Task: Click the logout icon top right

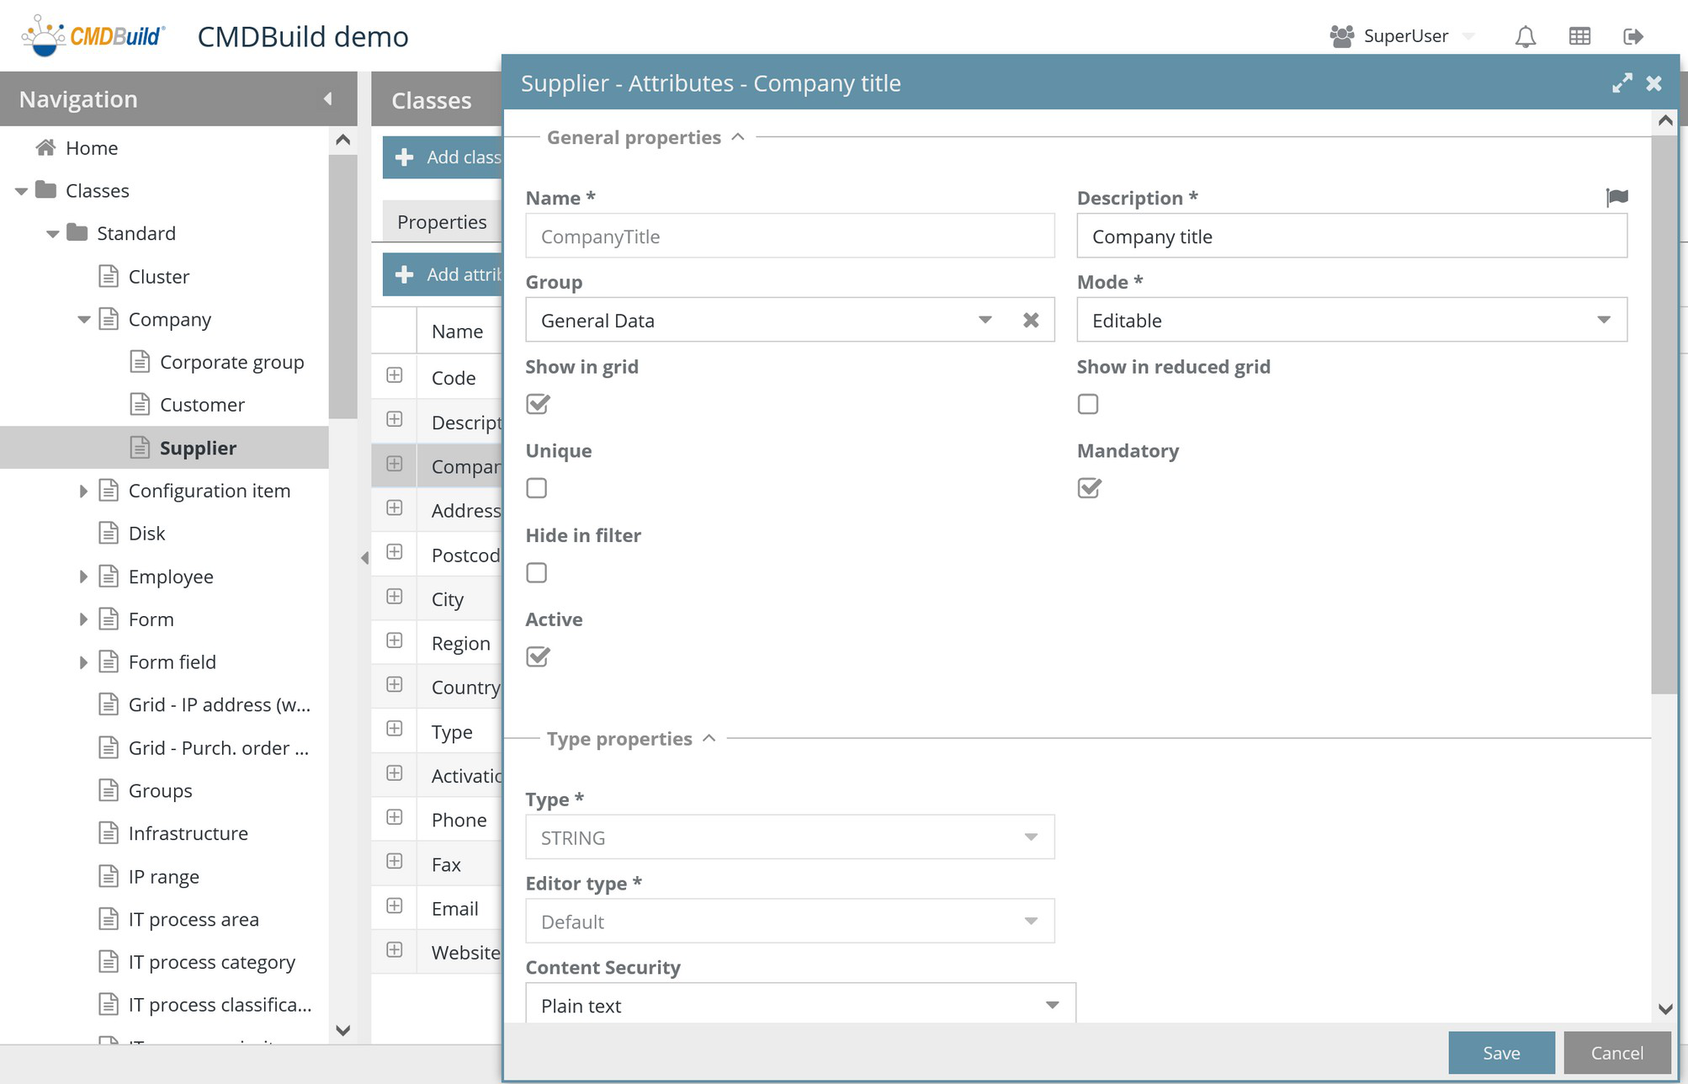Action: (1633, 35)
